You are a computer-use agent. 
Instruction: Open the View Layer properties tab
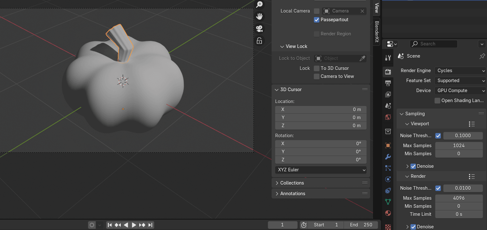(x=388, y=95)
